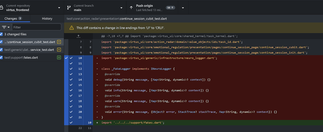323x132 pixels.
Task: Click added status icon for fakes.dart
Action: click(x=59, y=58)
